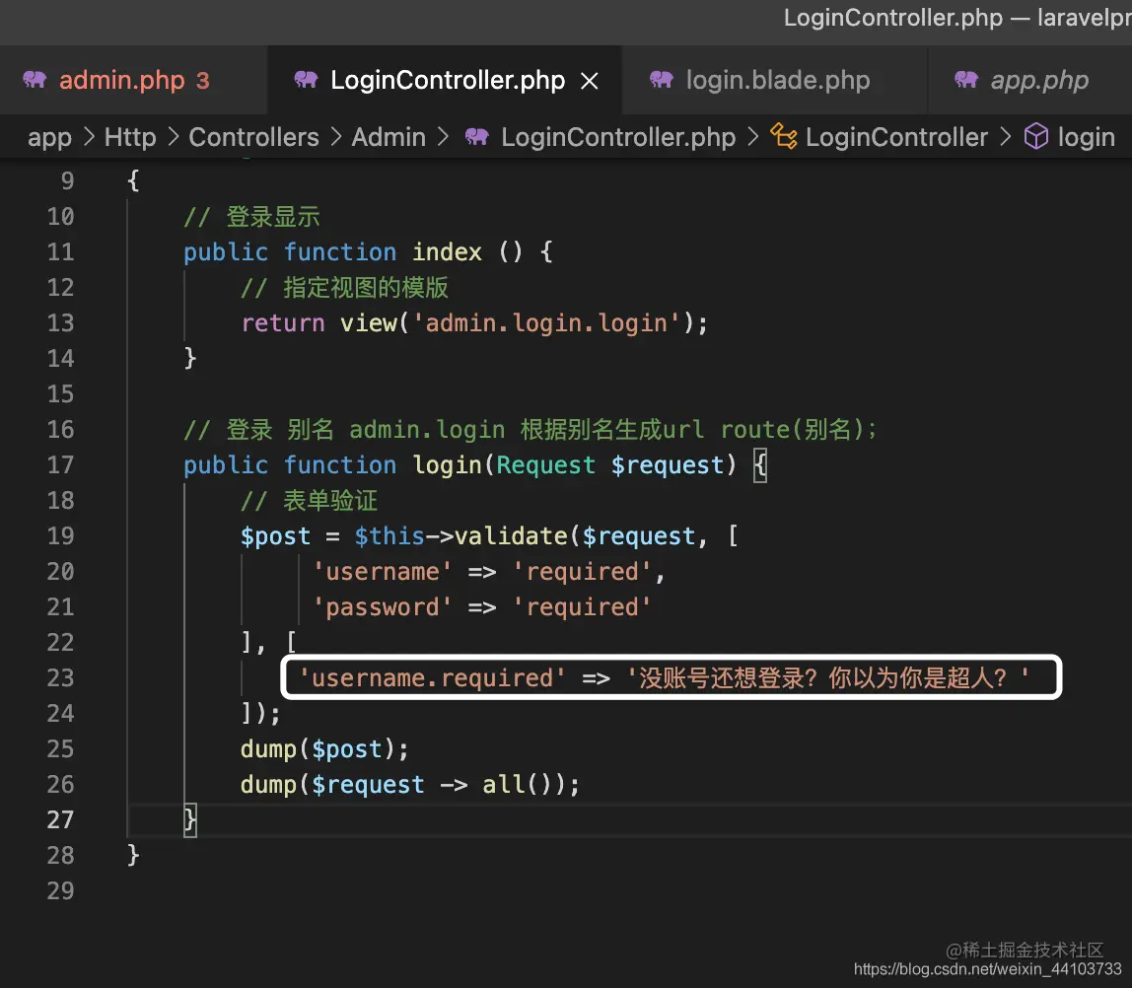The height and width of the screenshot is (988, 1132).
Task: Click the 'view' function call on line 13
Action: pos(368,323)
